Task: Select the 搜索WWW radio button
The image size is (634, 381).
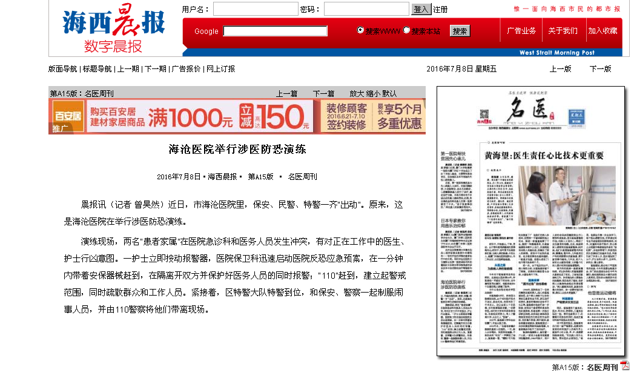Action: coord(359,29)
